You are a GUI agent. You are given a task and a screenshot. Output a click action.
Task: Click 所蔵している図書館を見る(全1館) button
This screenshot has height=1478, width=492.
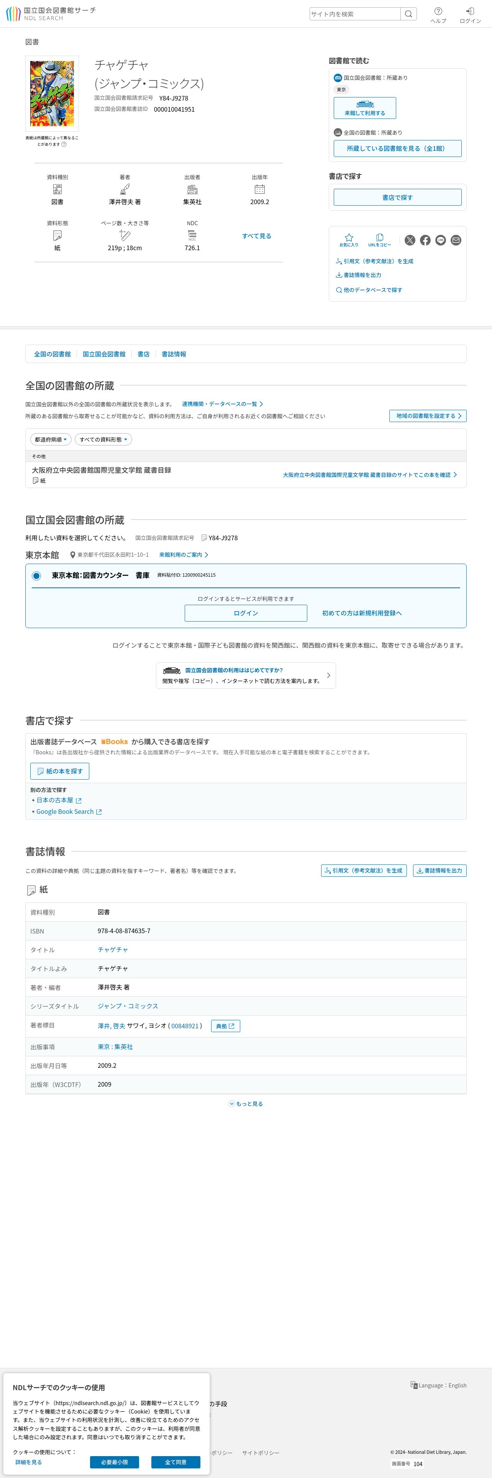point(397,148)
